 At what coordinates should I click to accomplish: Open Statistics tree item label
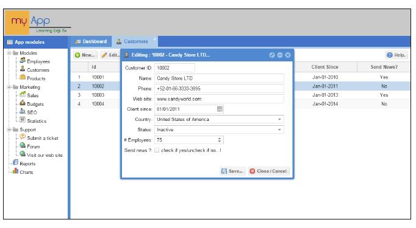tap(37, 121)
